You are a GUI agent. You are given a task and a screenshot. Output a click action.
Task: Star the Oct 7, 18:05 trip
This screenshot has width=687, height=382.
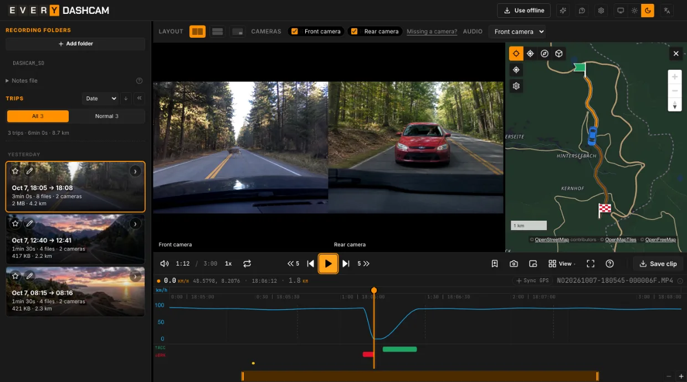click(16, 171)
